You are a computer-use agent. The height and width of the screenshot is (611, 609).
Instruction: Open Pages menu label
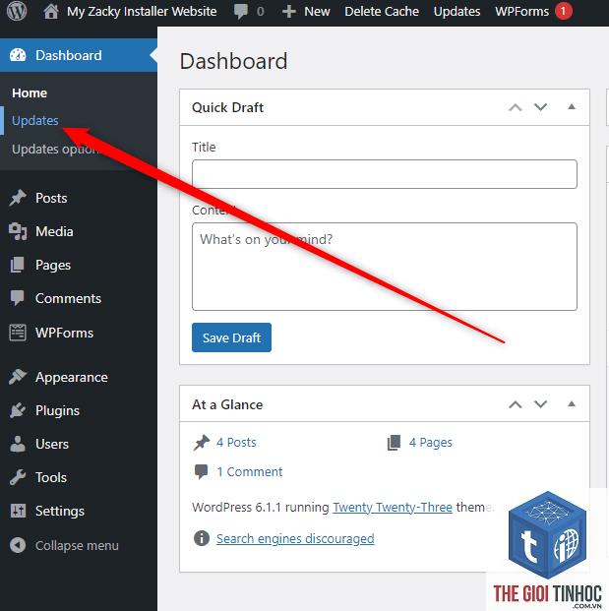pos(53,266)
